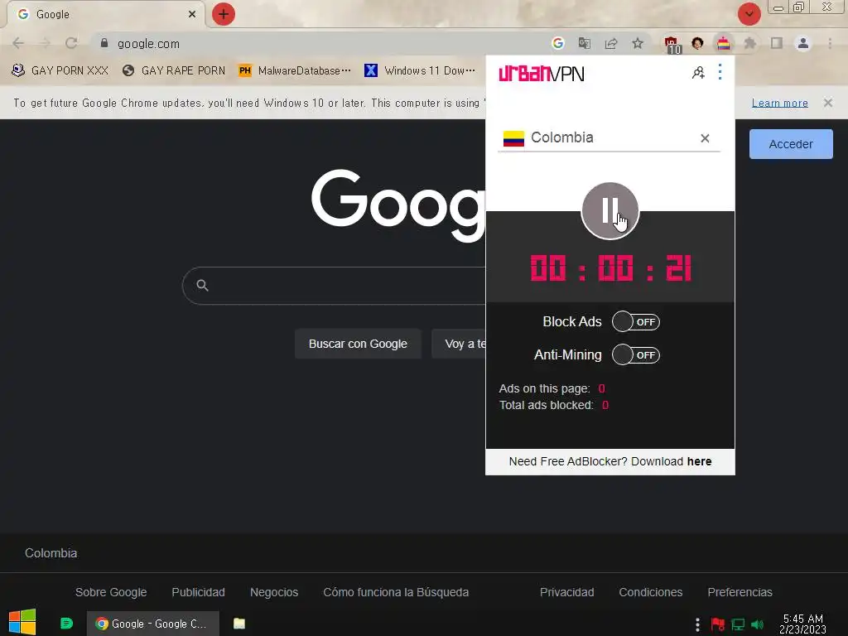Click the translate page icon

pyautogui.click(x=584, y=43)
